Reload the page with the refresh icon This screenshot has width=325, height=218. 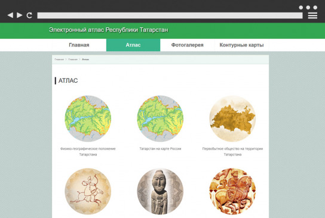(x=29, y=15)
